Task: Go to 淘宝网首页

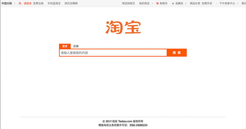Action: point(129,3)
